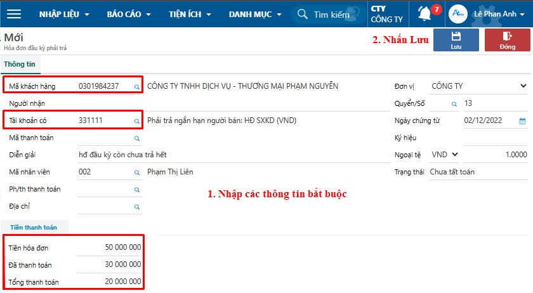Click the Diễn giải text field
Screen dimensions: 533x293
click(228, 155)
